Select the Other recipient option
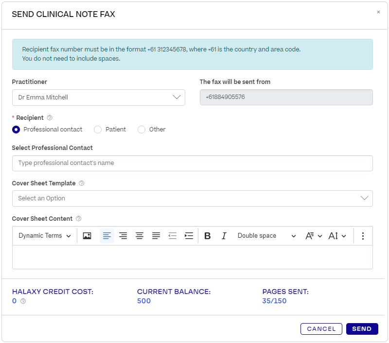Image resolution: width=389 pixels, height=343 pixels. click(141, 130)
